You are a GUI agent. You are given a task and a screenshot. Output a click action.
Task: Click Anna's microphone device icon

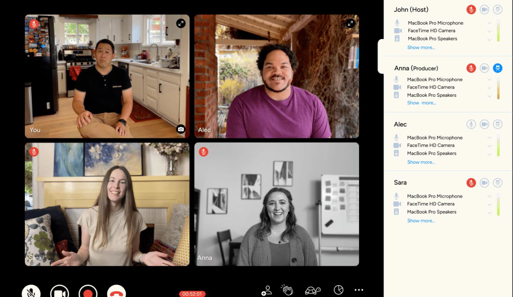pyautogui.click(x=396, y=79)
